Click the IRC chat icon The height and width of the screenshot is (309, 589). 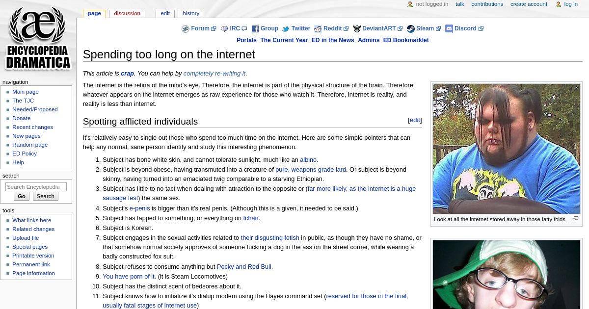coord(224,29)
